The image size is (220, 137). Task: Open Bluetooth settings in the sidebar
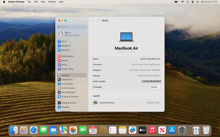(x=64, y=46)
